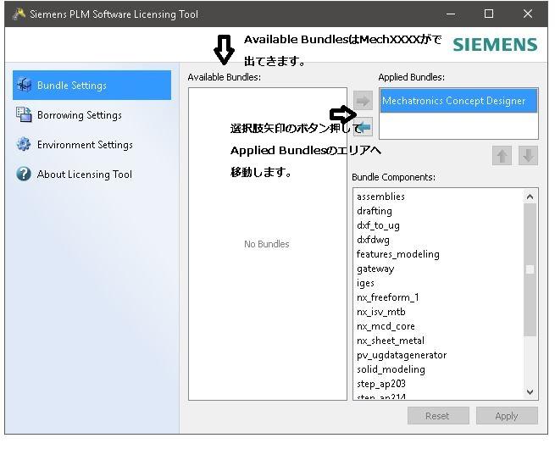Click the Bundle Components scrollbar thumb
Viewport: 555px width, 449px height.
pos(530,269)
